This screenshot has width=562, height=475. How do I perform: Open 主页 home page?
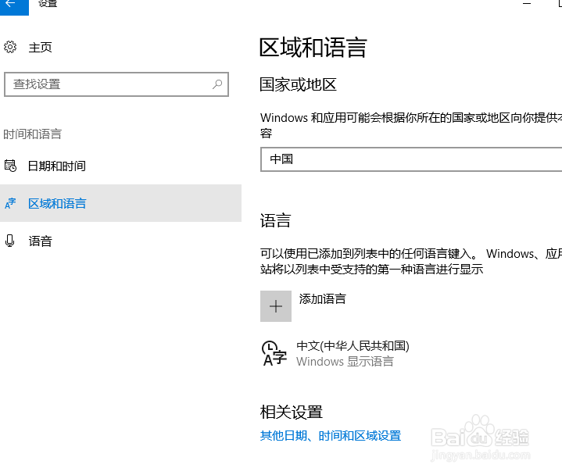pyautogui.click(x=40, y=48)
